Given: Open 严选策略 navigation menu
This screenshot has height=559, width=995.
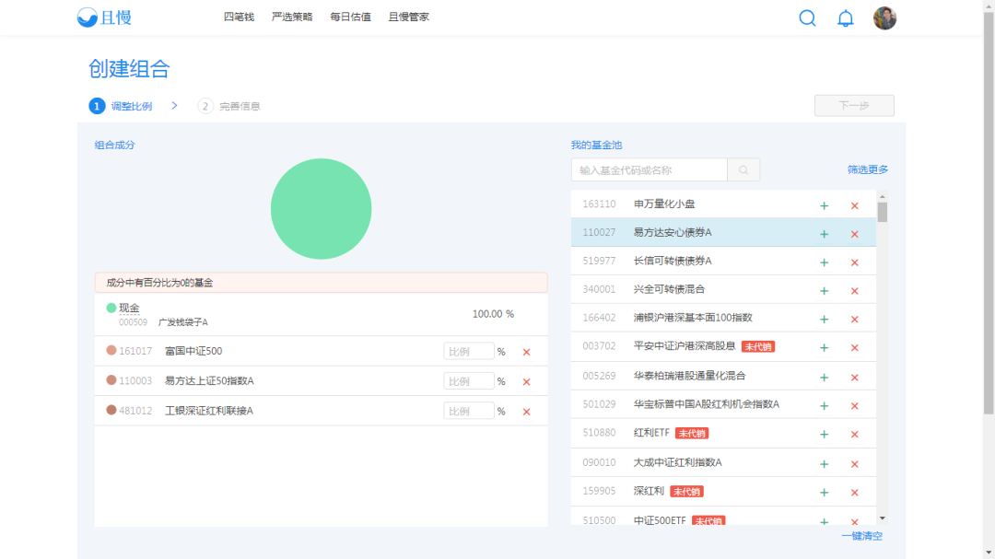Looking at the screenshot, I should point(292,17).
